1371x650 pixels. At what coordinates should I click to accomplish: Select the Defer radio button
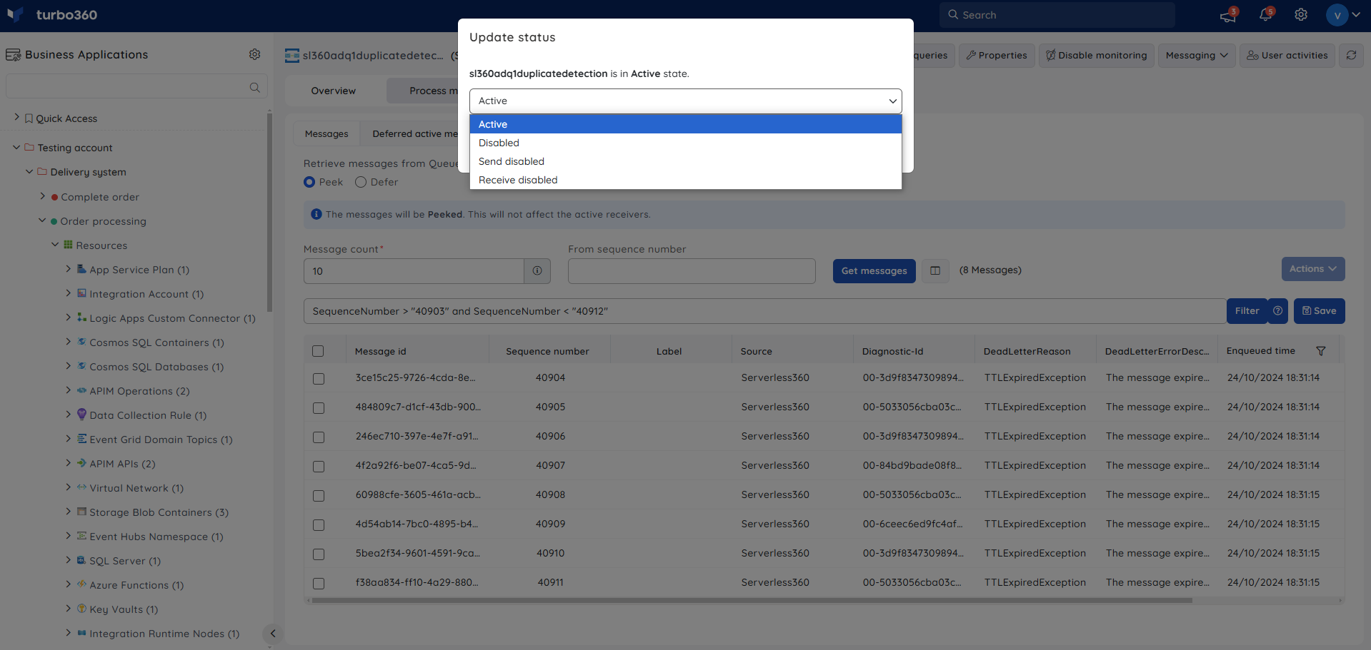(x=361, y=182)
